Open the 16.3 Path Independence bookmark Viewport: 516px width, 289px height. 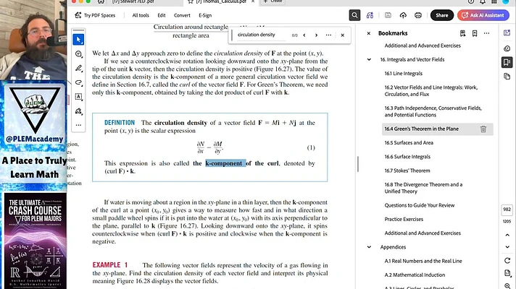click(433, 111)
